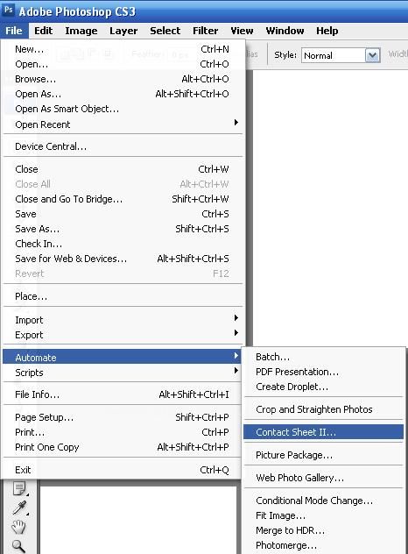408x554 pixels.
Task: Expand the Import submenu
Action: tap(122, 320)
